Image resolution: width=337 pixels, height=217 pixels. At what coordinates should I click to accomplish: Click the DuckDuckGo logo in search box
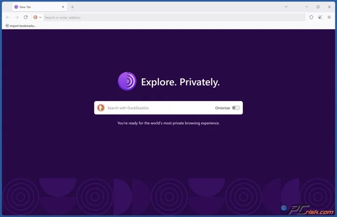pyautogui.click(x=101, y=108)
